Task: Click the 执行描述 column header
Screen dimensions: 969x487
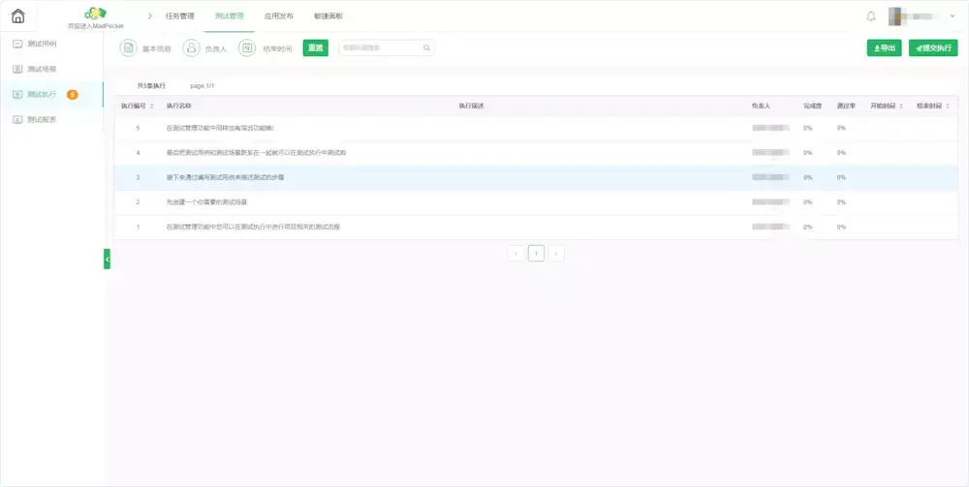Action: (471, 107)
